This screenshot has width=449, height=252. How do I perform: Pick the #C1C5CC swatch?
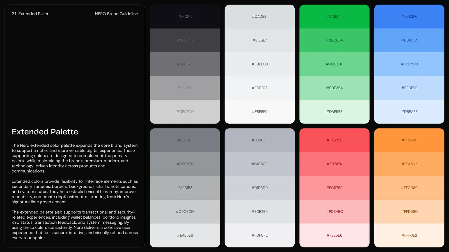pos(260,164)
